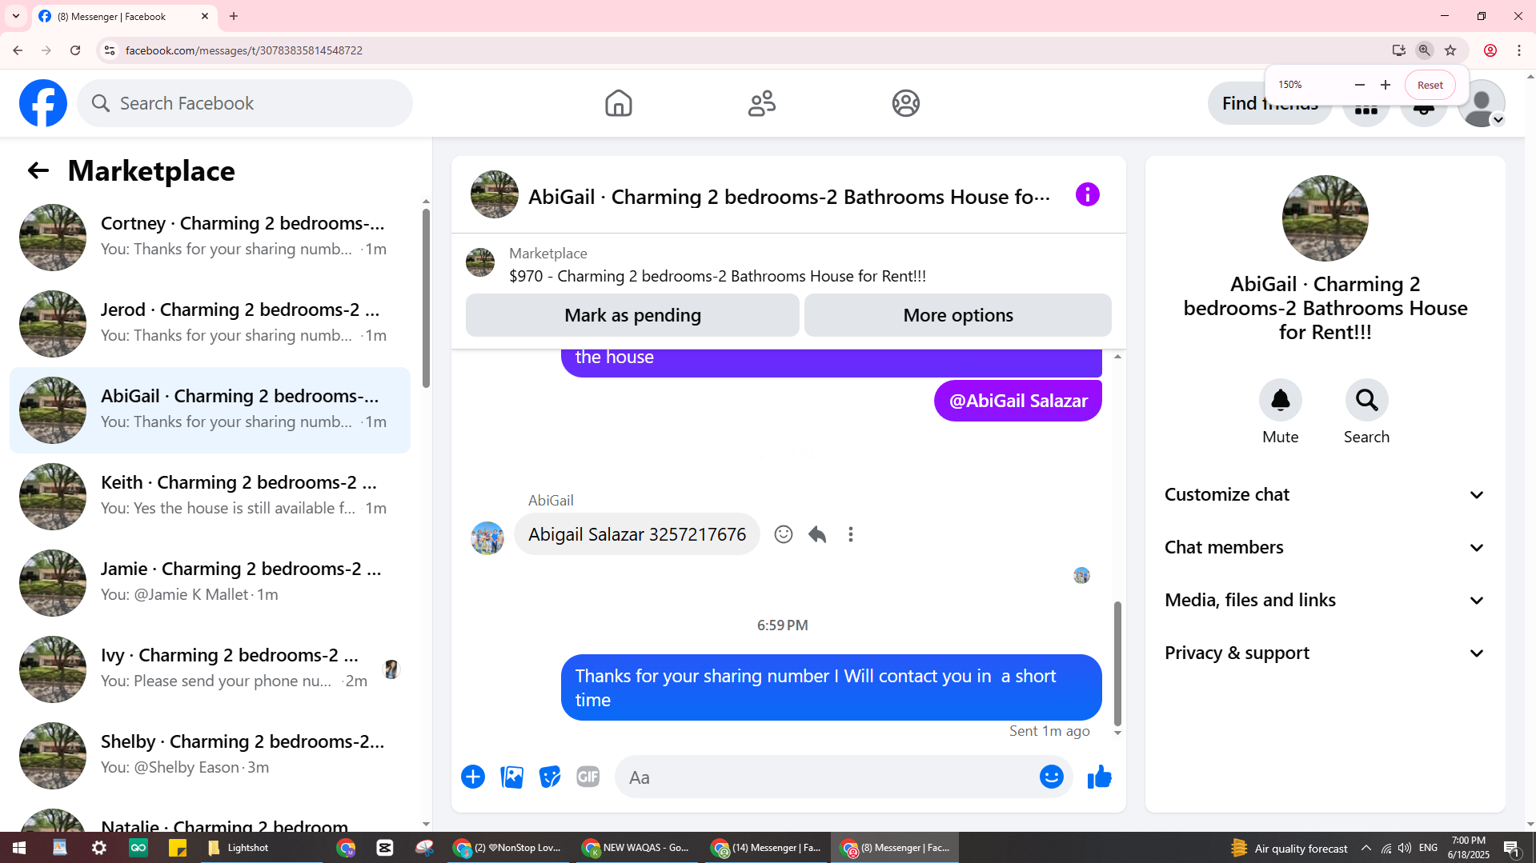This screenshot has width=1536, height=863.
Task: Expand the Chat members section
Action: point(1325,548)
